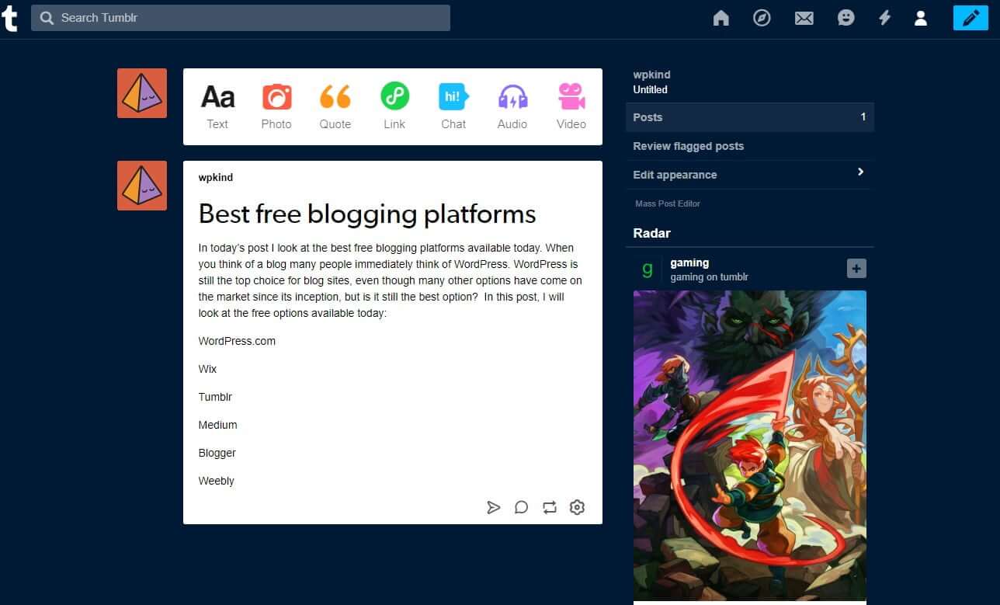Open the Audio post creator

pyautogui.click(x=512, y=105)
